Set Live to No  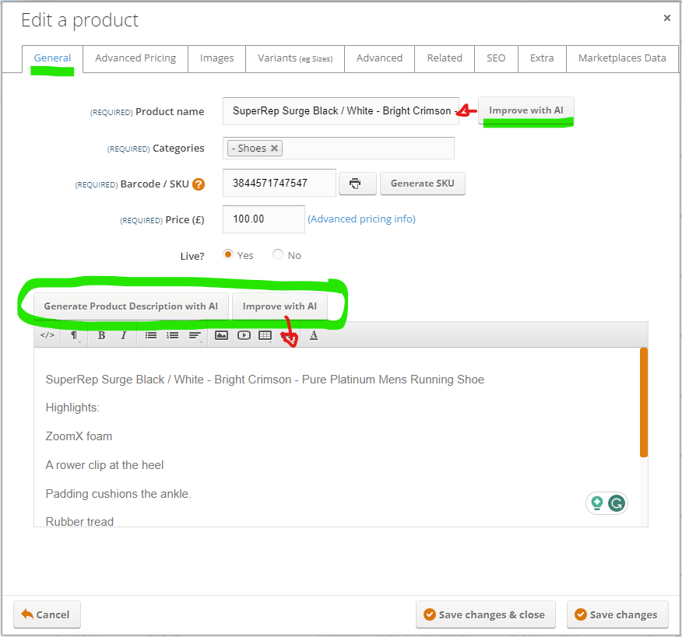278,254
